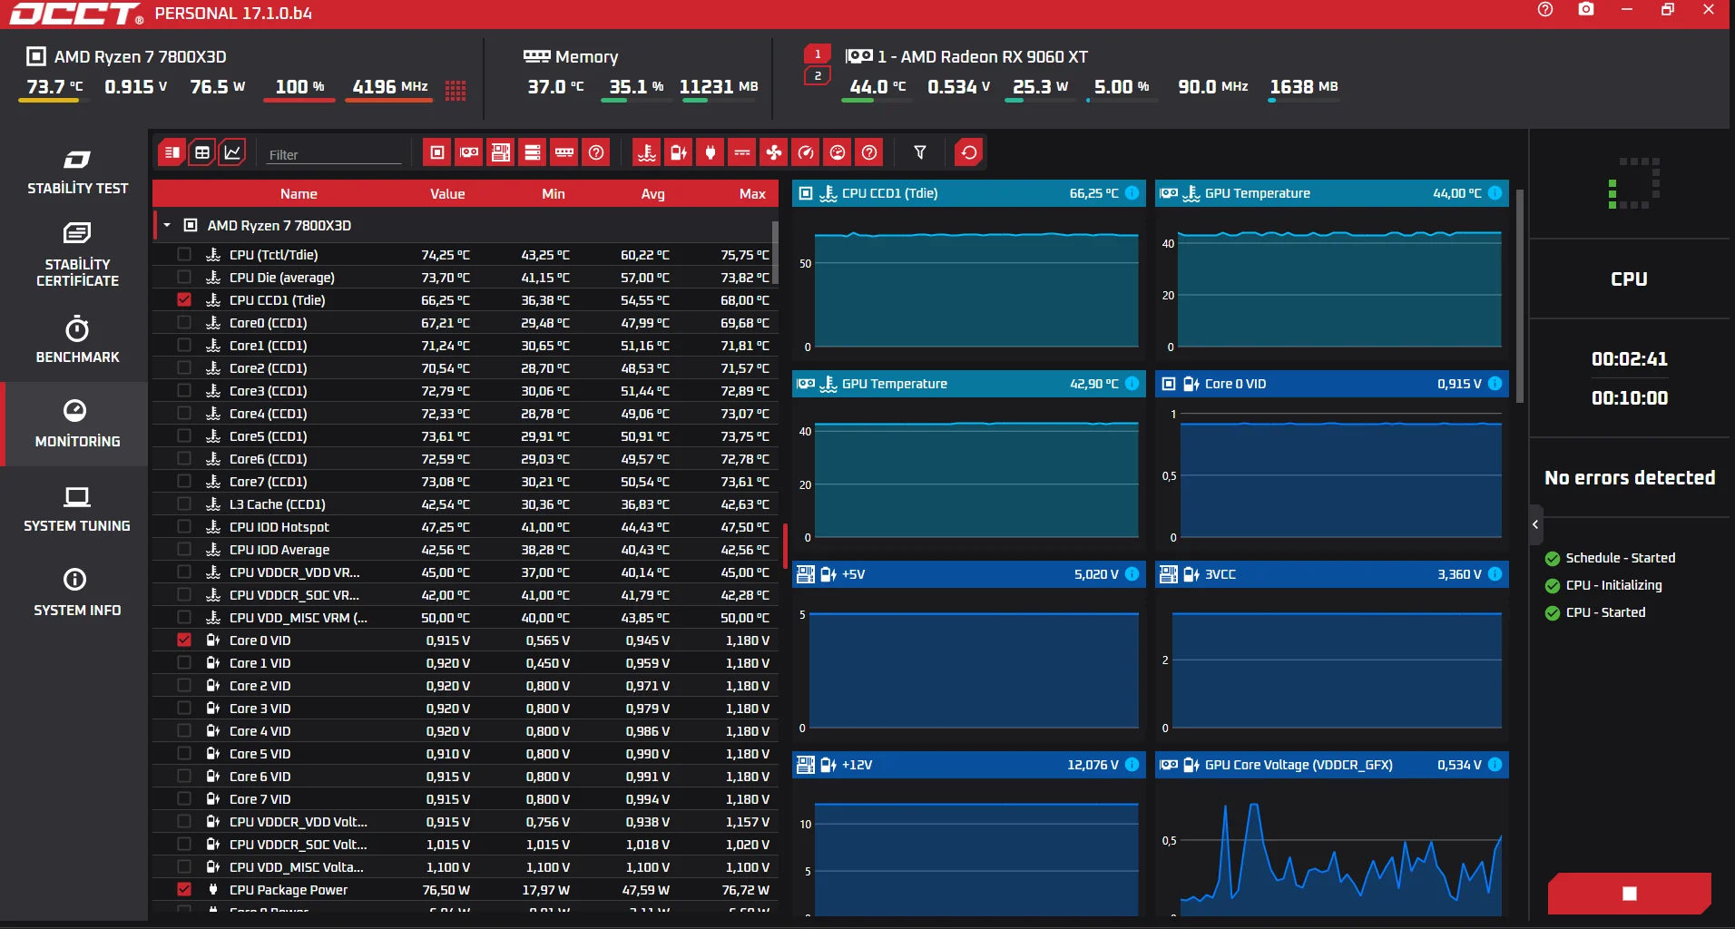Sort the sensor table by Avg column

click(652, 194)
